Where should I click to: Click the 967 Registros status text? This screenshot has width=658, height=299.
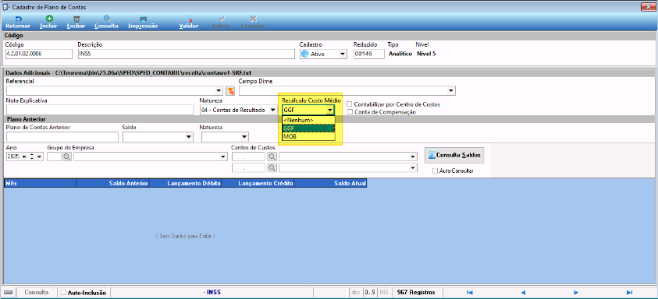416,292
